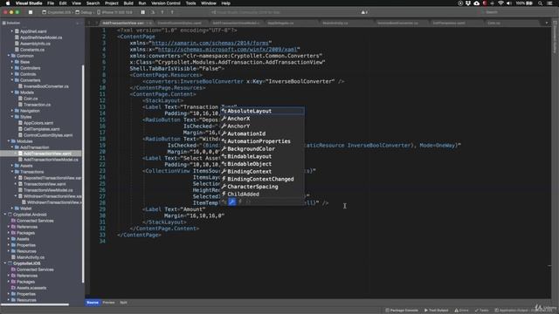Click the Step Over debug icon
Screen dimensions: 559x314
(153, 12)
